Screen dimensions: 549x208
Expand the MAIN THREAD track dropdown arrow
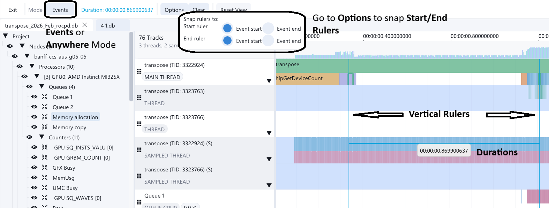269,81
